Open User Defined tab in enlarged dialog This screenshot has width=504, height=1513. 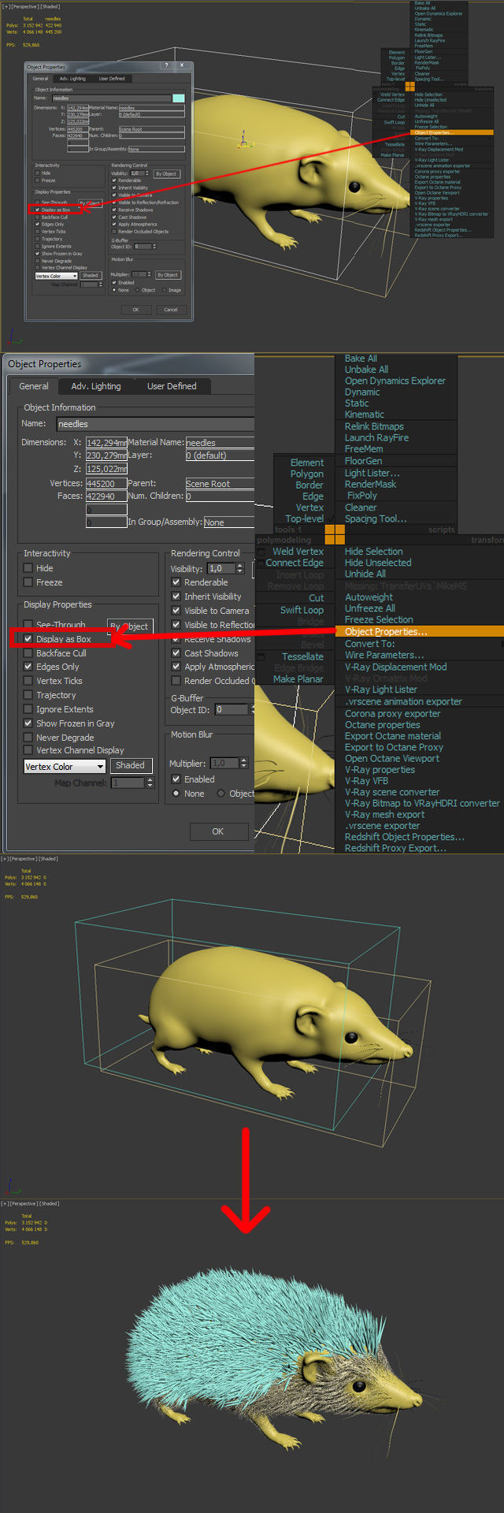point(172,386)
